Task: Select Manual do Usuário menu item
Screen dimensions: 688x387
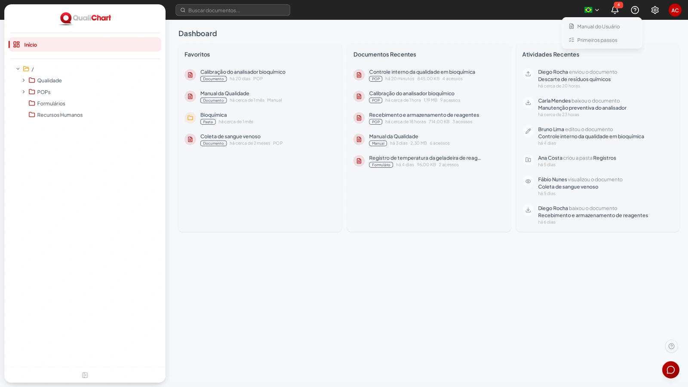Action: [602, 27]
